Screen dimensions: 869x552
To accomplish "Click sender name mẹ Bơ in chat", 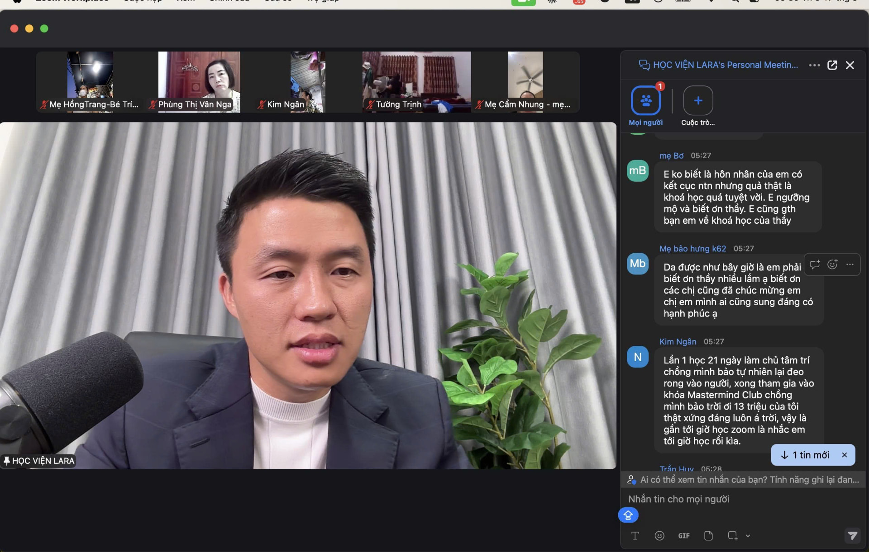I will point(671,156).
